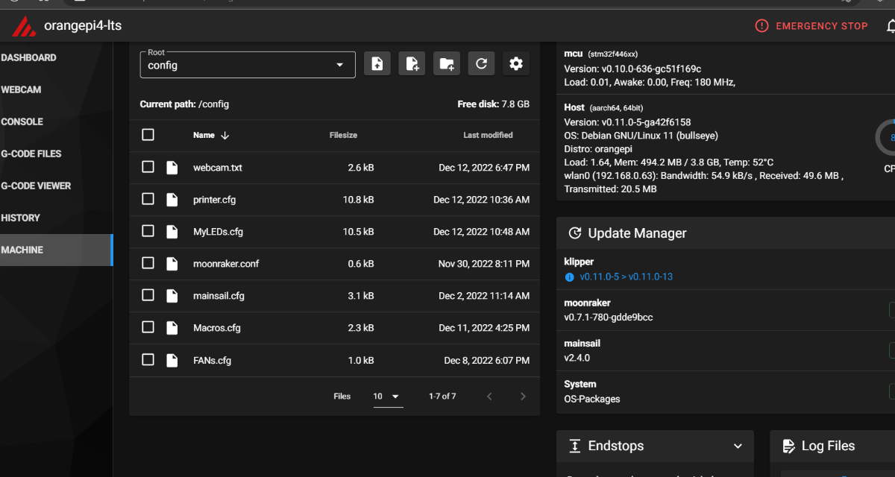Click the 10.8 kB filesize of printer.cfg

click(358, 200)
